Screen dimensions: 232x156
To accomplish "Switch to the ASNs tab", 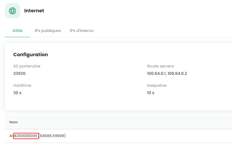I will (x=18, y=31).
